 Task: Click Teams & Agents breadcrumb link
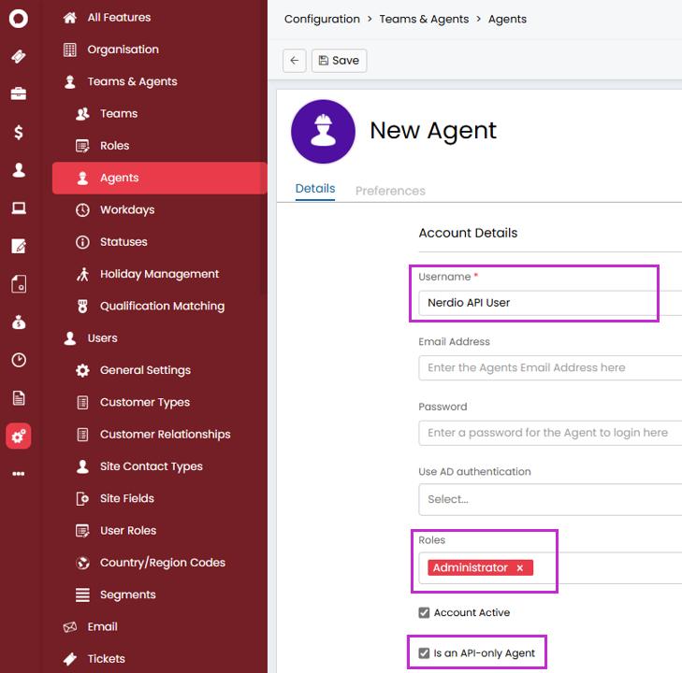[424, 19]
